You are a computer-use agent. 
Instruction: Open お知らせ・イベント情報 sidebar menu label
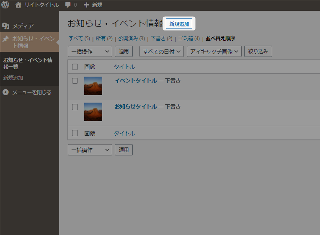click(x=34, y=42)
